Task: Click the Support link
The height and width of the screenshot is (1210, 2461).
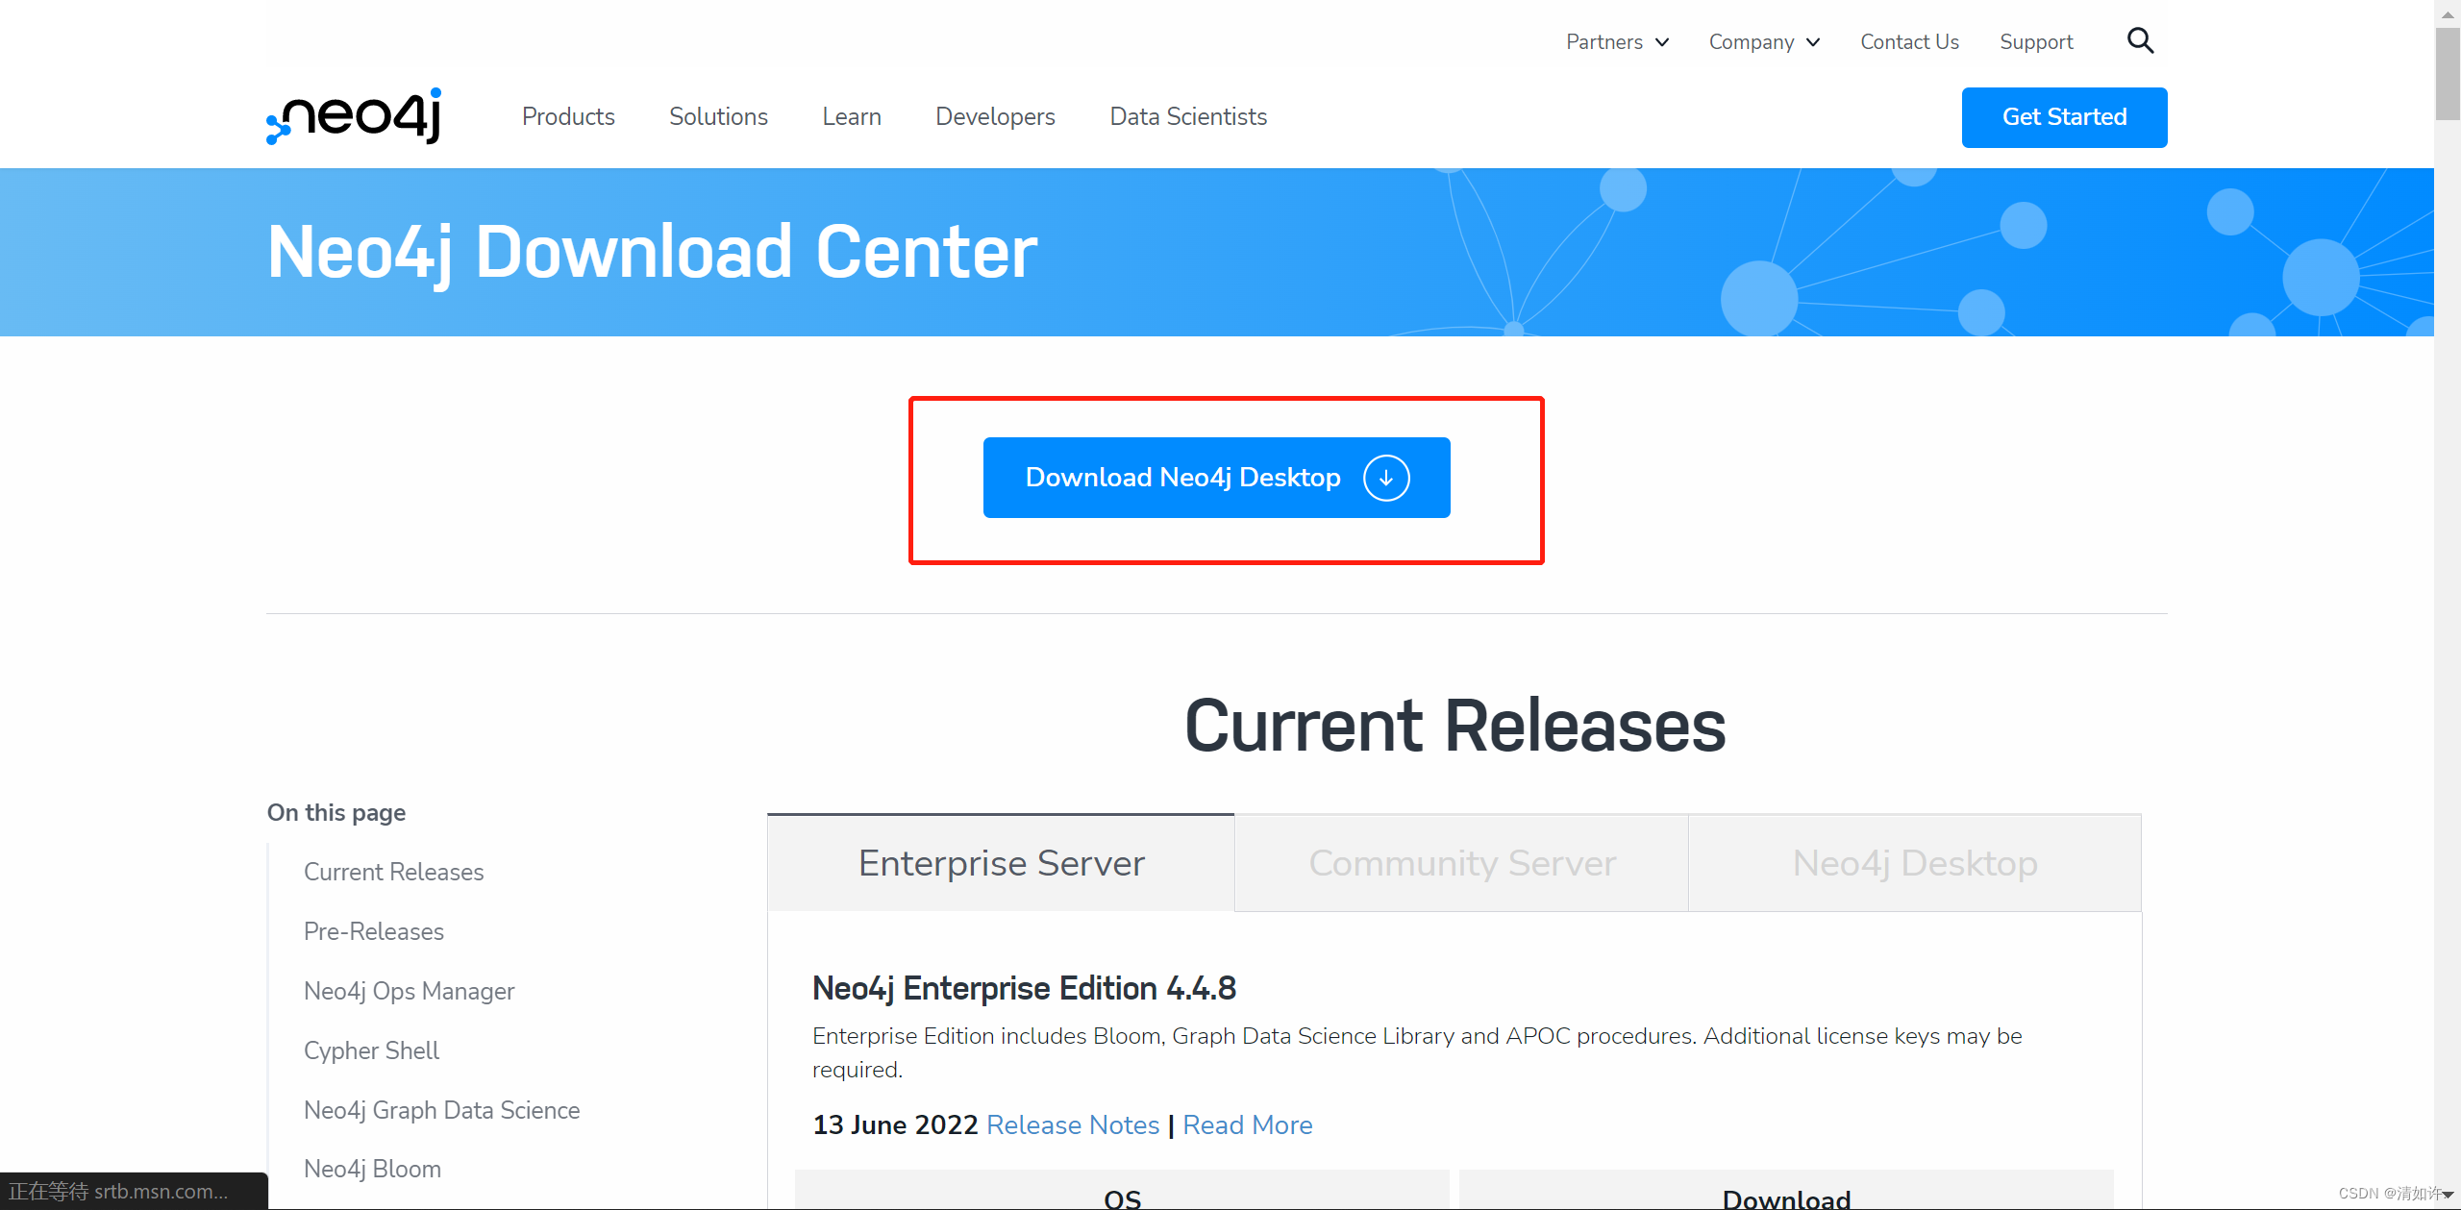Action: coord(2036,42)
